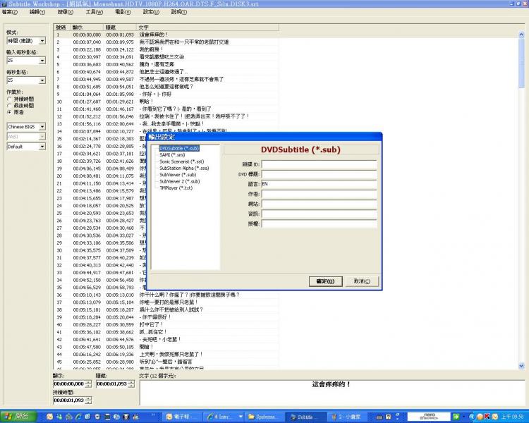The height and width of the screenshot is (423, 529).
Task: Open the 電影(V) Movie menu
Action: [x=123, y=12]
